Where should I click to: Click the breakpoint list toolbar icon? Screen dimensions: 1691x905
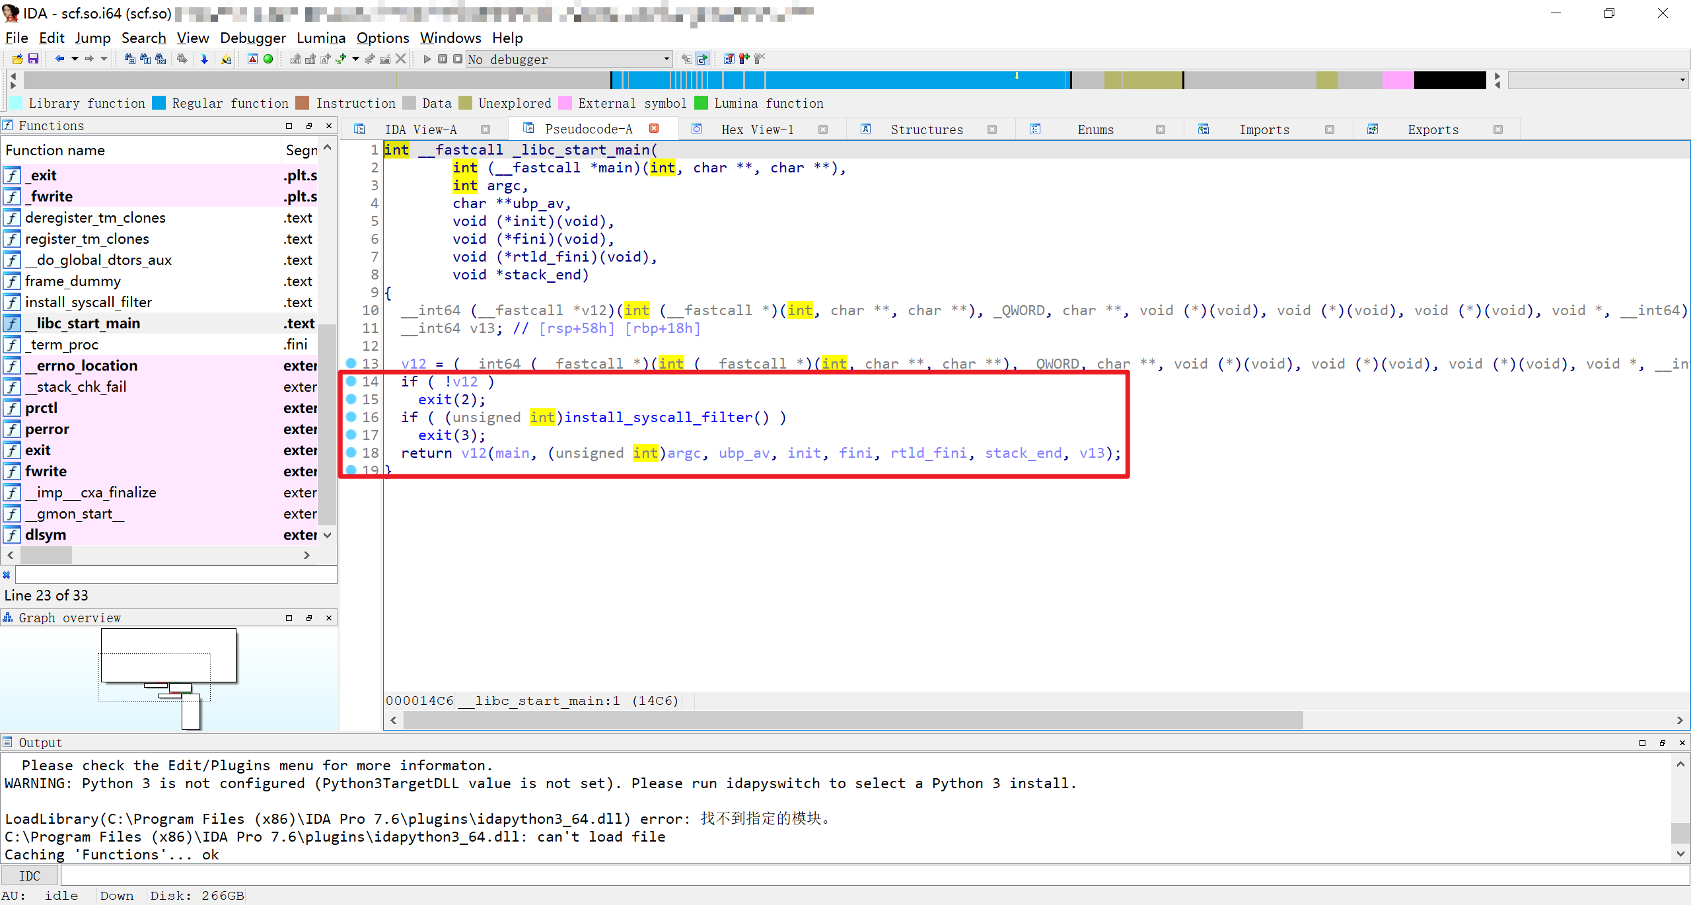point(729,59)
